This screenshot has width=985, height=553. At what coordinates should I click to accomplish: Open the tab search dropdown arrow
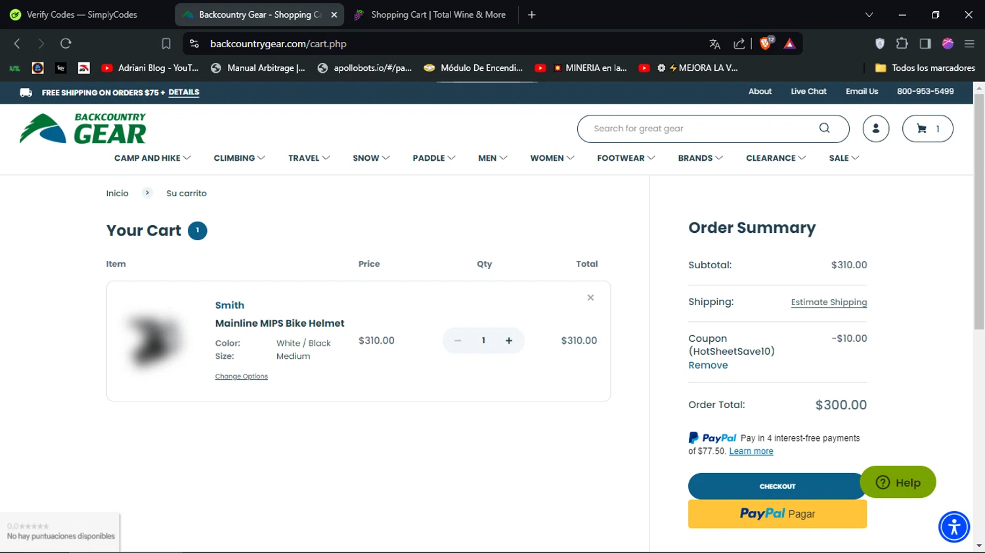click(x=869, y=14)
